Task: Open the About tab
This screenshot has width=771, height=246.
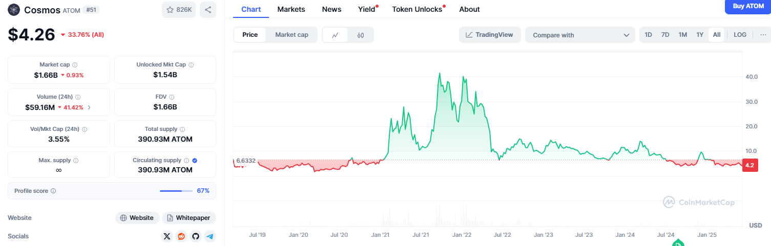Action: tap(469, 9)
